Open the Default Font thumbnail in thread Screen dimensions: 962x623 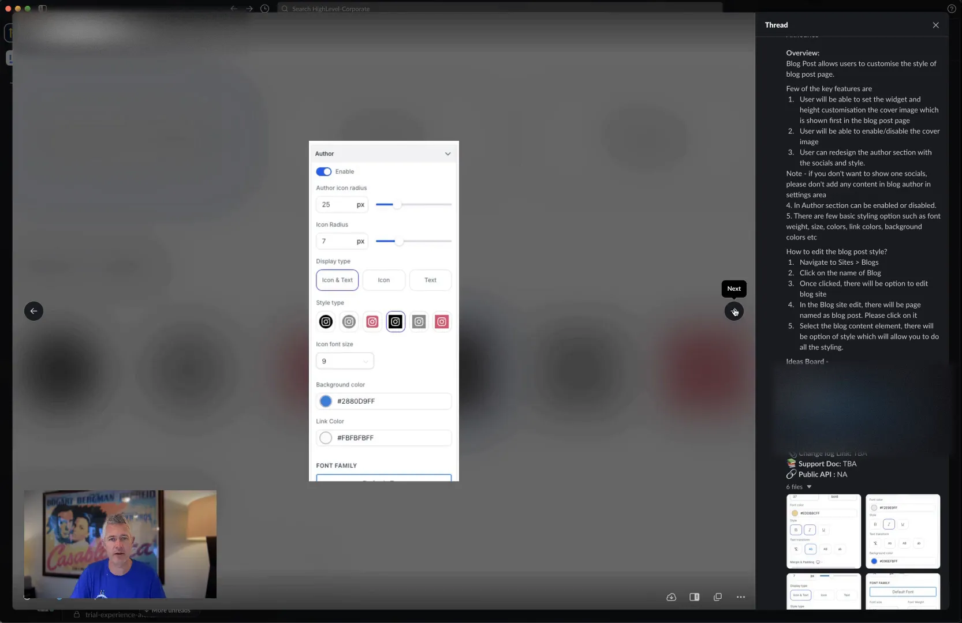tap(903, 591)
